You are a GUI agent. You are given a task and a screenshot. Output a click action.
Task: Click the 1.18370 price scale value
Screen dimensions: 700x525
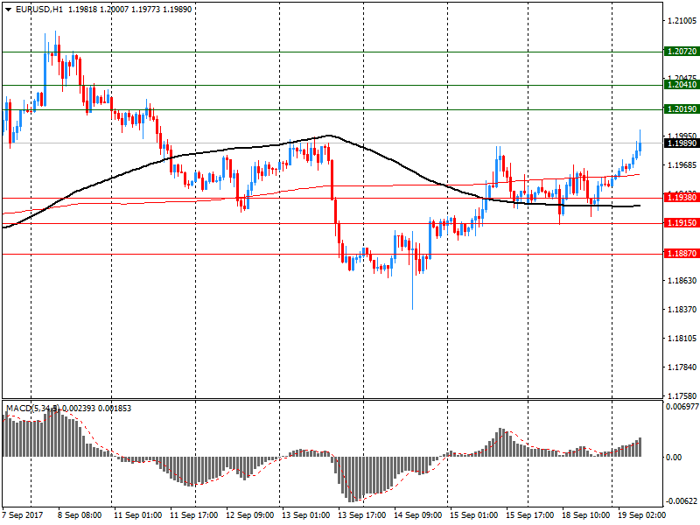pos(682,310)
